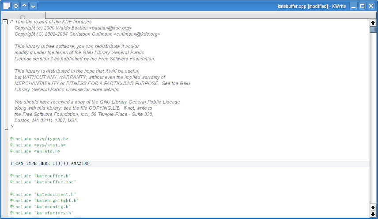Click the line "#include <sys/stat.h>"
Screen dimensions: 378x219
pos(38,145)
